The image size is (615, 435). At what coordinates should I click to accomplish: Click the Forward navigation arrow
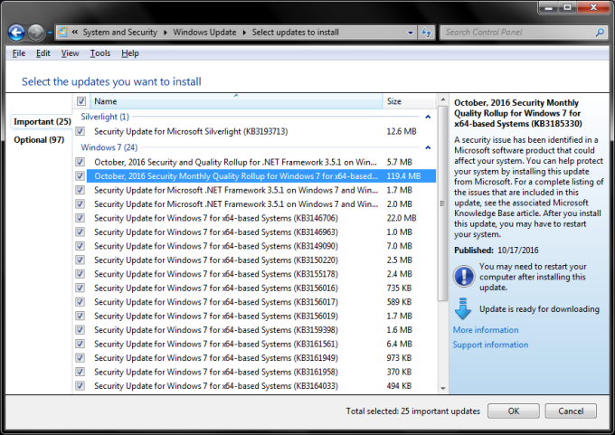[36, 33]
